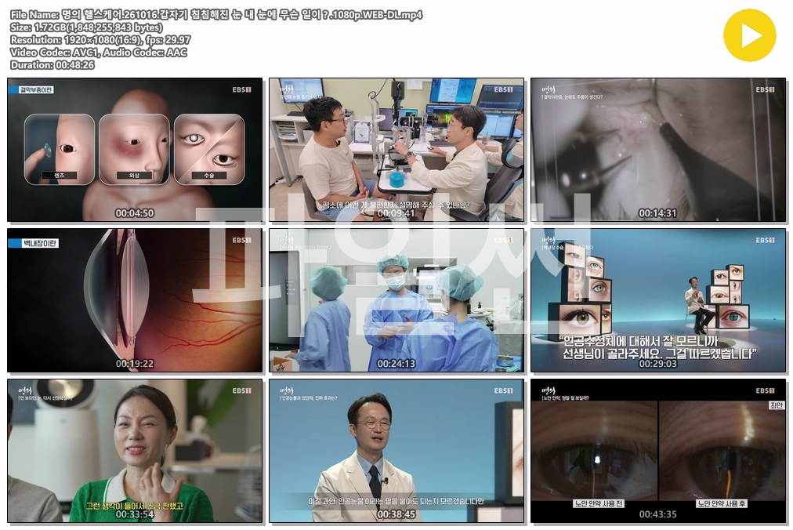Open the thumbnail at timestamp 00:24:13
The width and height of the screenshot is (793, 530).
pyautogui.click(x=396, y=300)
